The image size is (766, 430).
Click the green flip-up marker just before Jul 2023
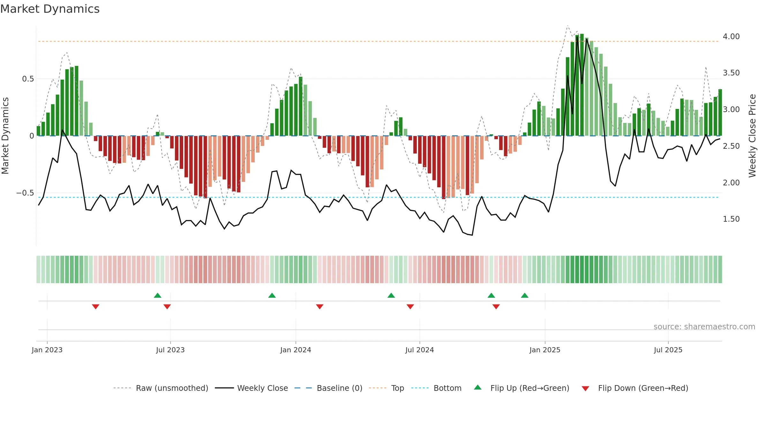pyautogui.click(x=158, y=295)
